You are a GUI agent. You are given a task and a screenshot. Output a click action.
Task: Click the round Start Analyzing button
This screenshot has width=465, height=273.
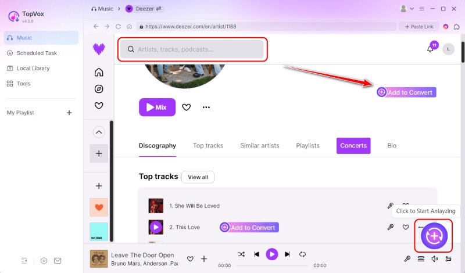pyautogui.click(x=434, y=236)
